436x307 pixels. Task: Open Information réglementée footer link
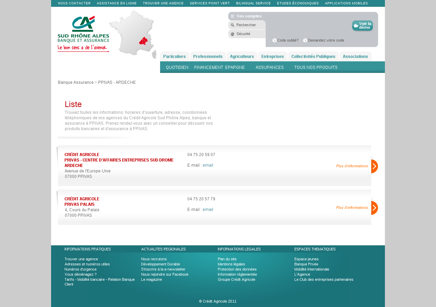tap(237, 274)
